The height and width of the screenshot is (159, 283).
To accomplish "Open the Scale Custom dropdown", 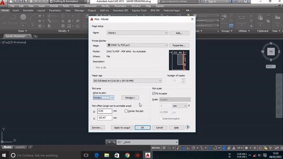I will click(x=175, y=99).
